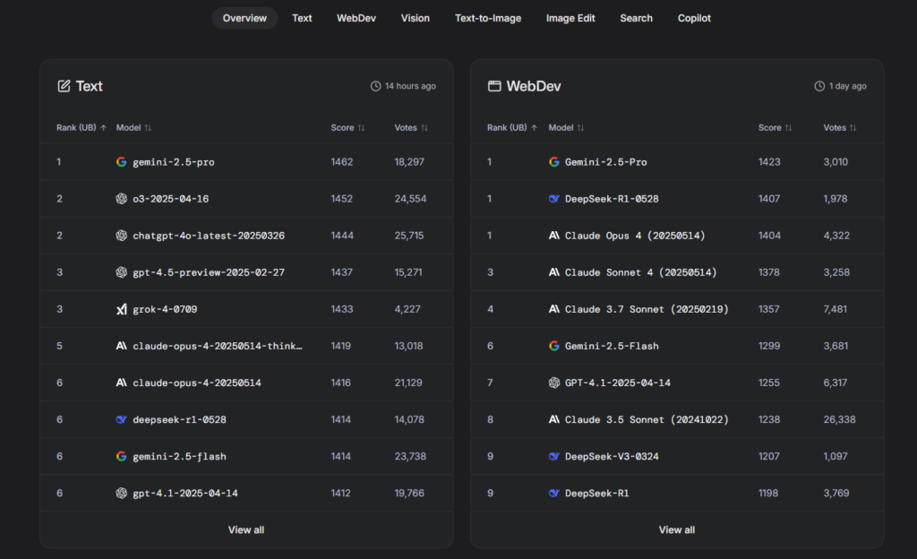Click the vote count 25,715
The height and width of the screenshot is (559, 917).
click(x=408, y=236)
